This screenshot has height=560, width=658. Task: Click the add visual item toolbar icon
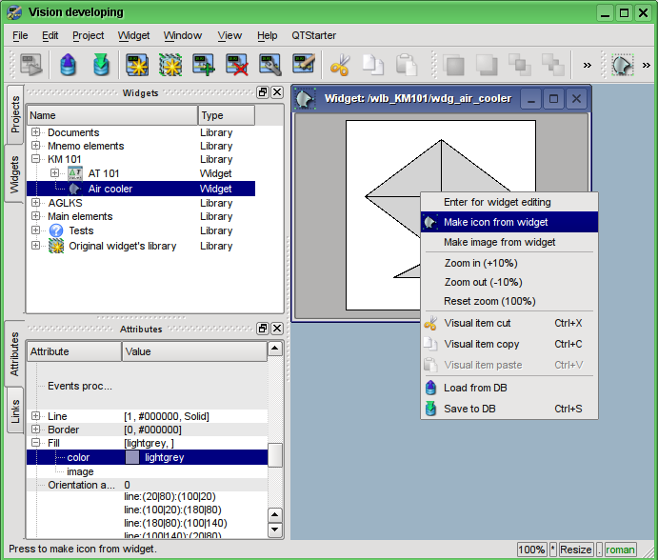pos(204,65)
